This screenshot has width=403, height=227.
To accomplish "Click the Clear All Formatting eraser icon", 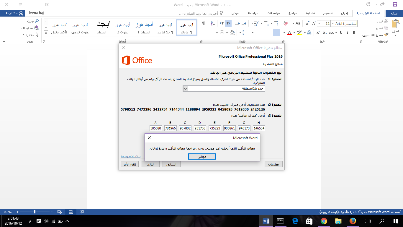I will coord(286,23).
